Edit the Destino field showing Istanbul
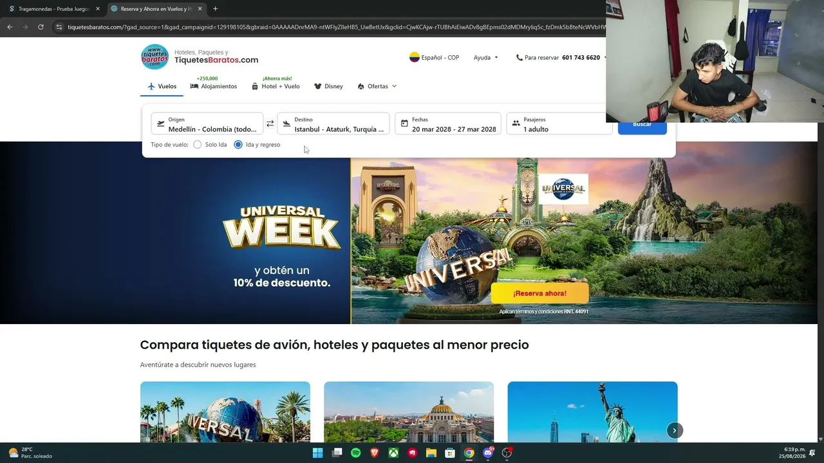The height and width of the screenshot is (463, 824). pos(333,124)
